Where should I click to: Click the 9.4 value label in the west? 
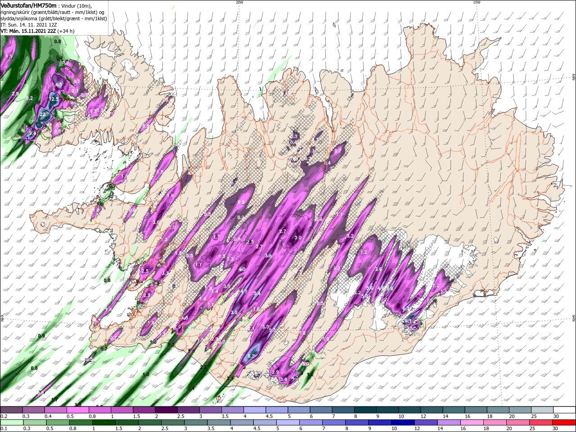pos(32,134)
